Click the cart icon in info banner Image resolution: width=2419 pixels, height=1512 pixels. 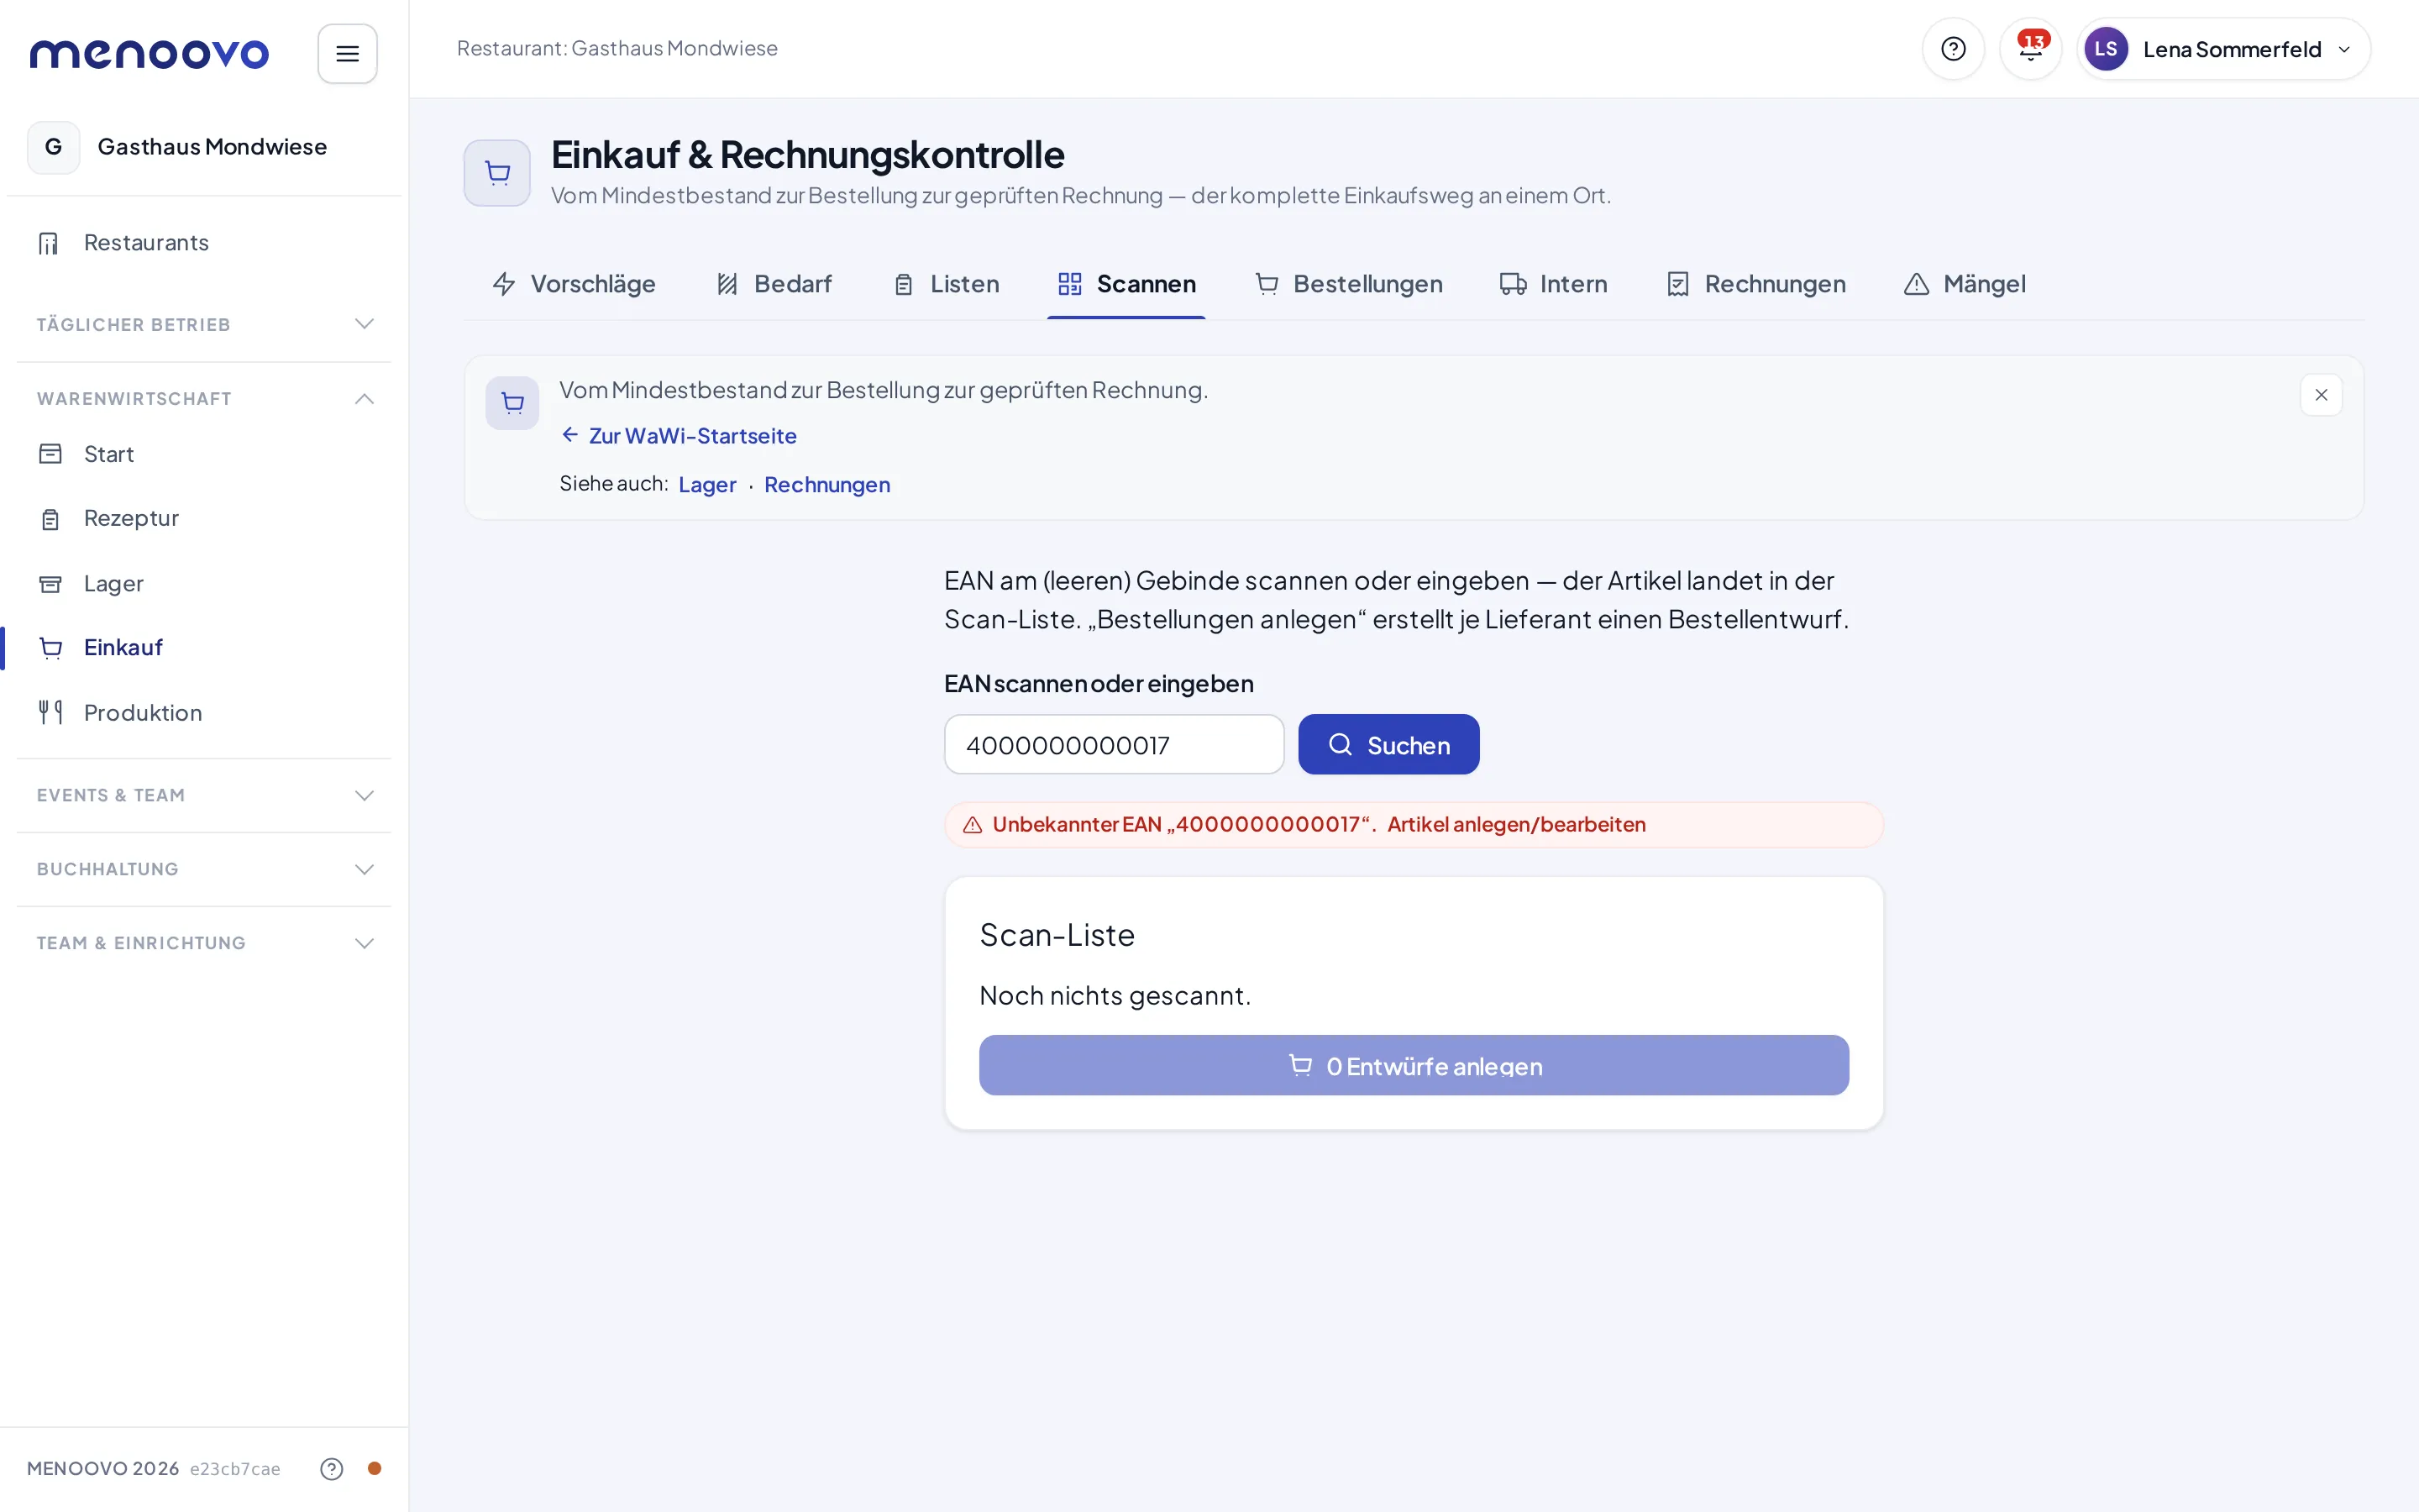(512, 403)
